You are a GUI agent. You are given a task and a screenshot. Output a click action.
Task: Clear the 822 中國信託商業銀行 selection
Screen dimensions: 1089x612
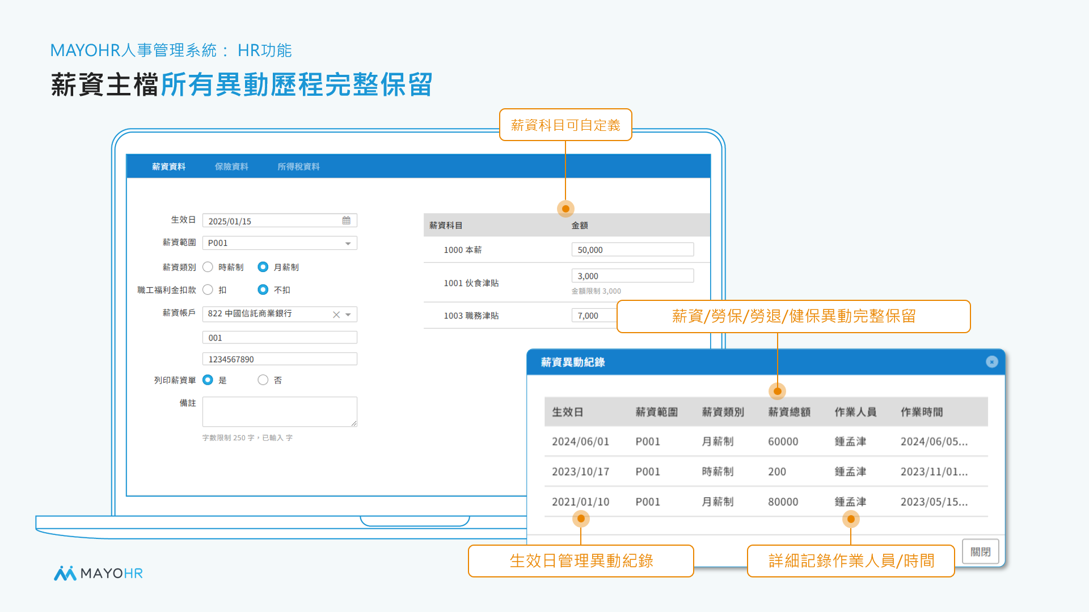click(336, 314)
